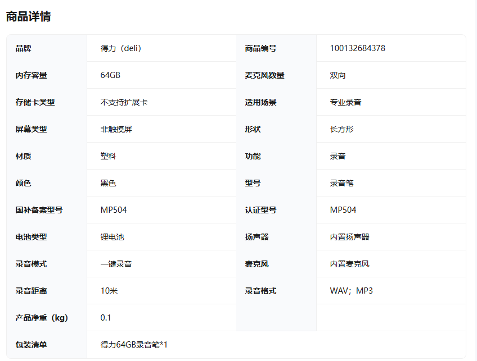Image resolution: width=477 pixels, height=361 pixels.
Task: Click the 10米 distance value
Action: coord(109,291)
